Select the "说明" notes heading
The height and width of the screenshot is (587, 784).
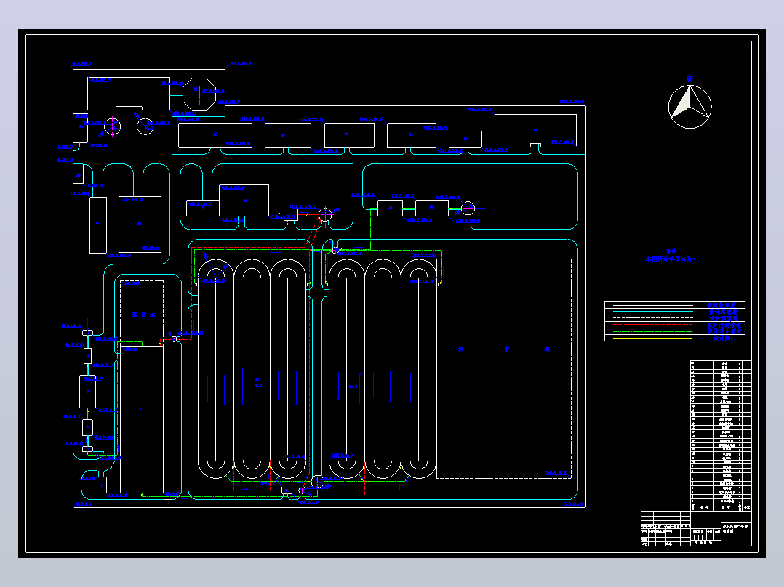[671, 252]
